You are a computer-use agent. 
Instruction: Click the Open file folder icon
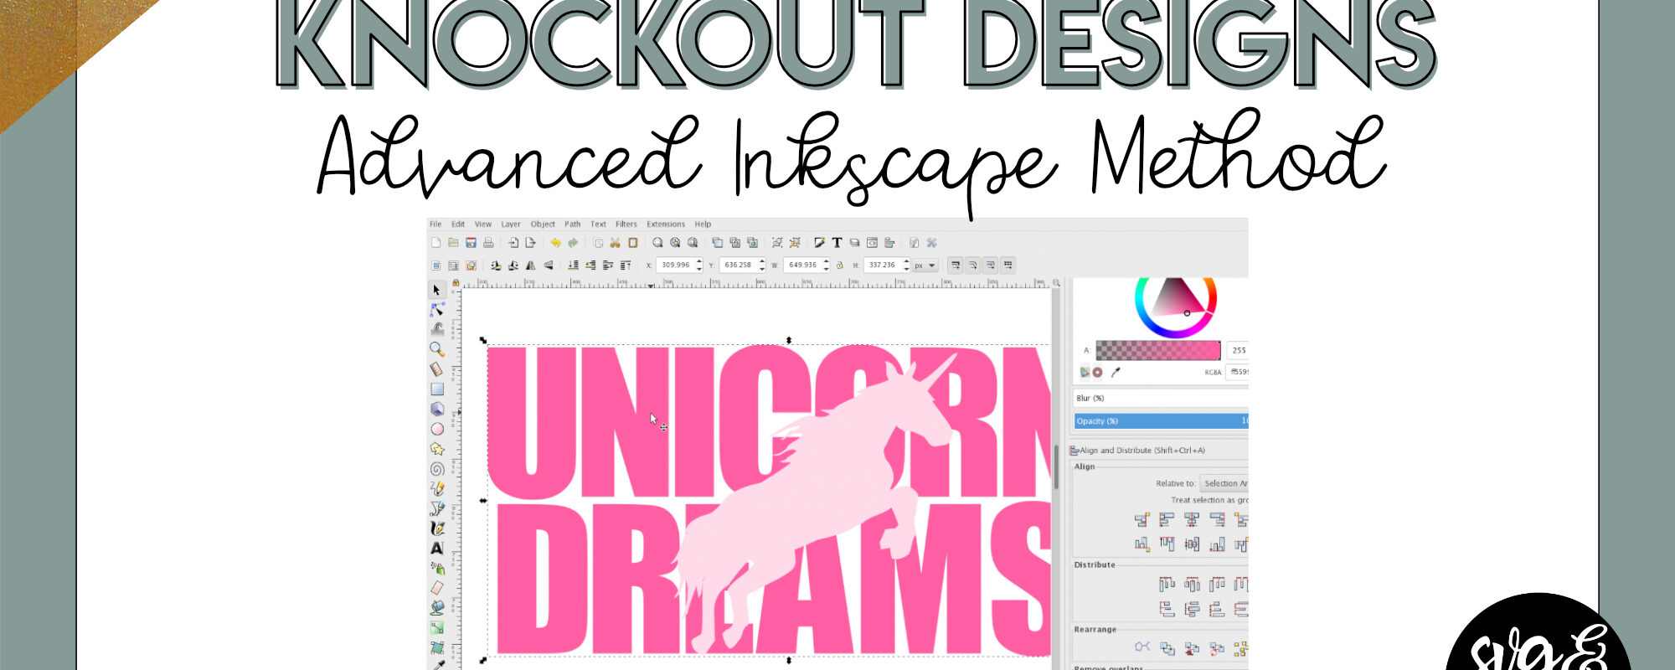tap(453, 243)
